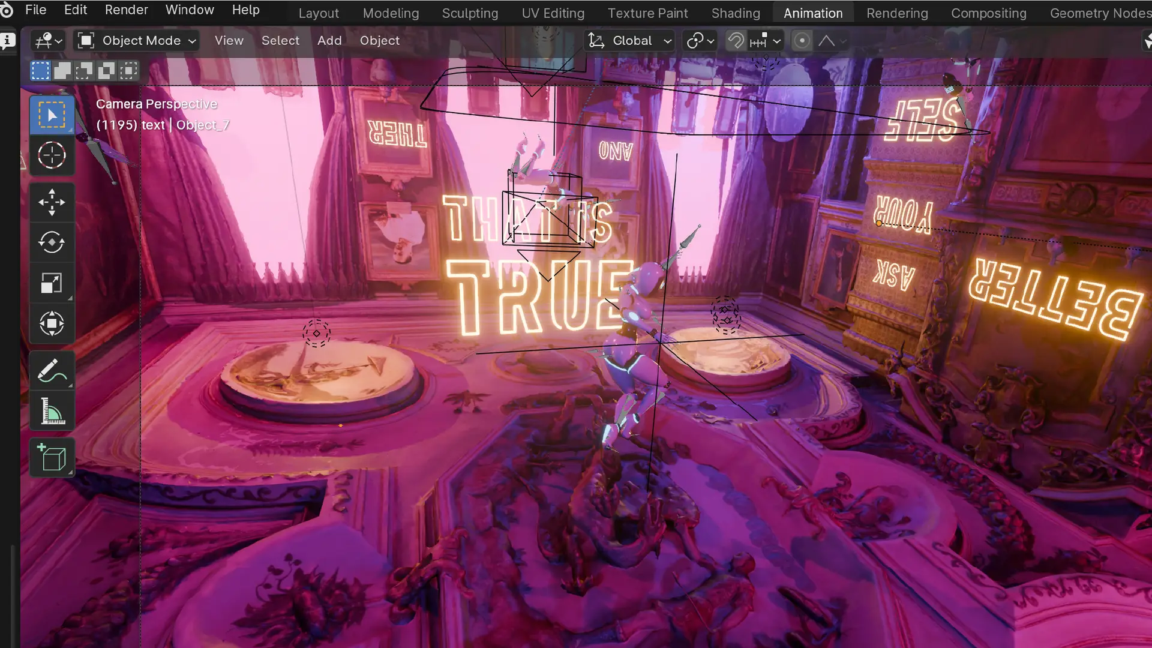
Task: Select the Rotate tool
Action: (52, 242)
